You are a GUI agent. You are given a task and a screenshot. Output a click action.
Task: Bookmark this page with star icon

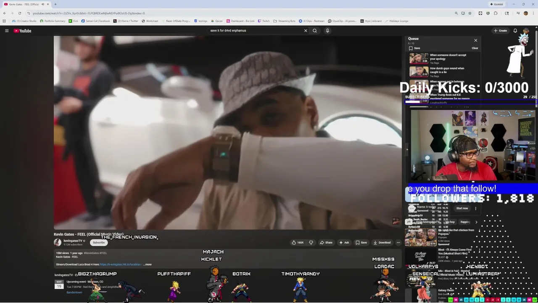point(470,13)
